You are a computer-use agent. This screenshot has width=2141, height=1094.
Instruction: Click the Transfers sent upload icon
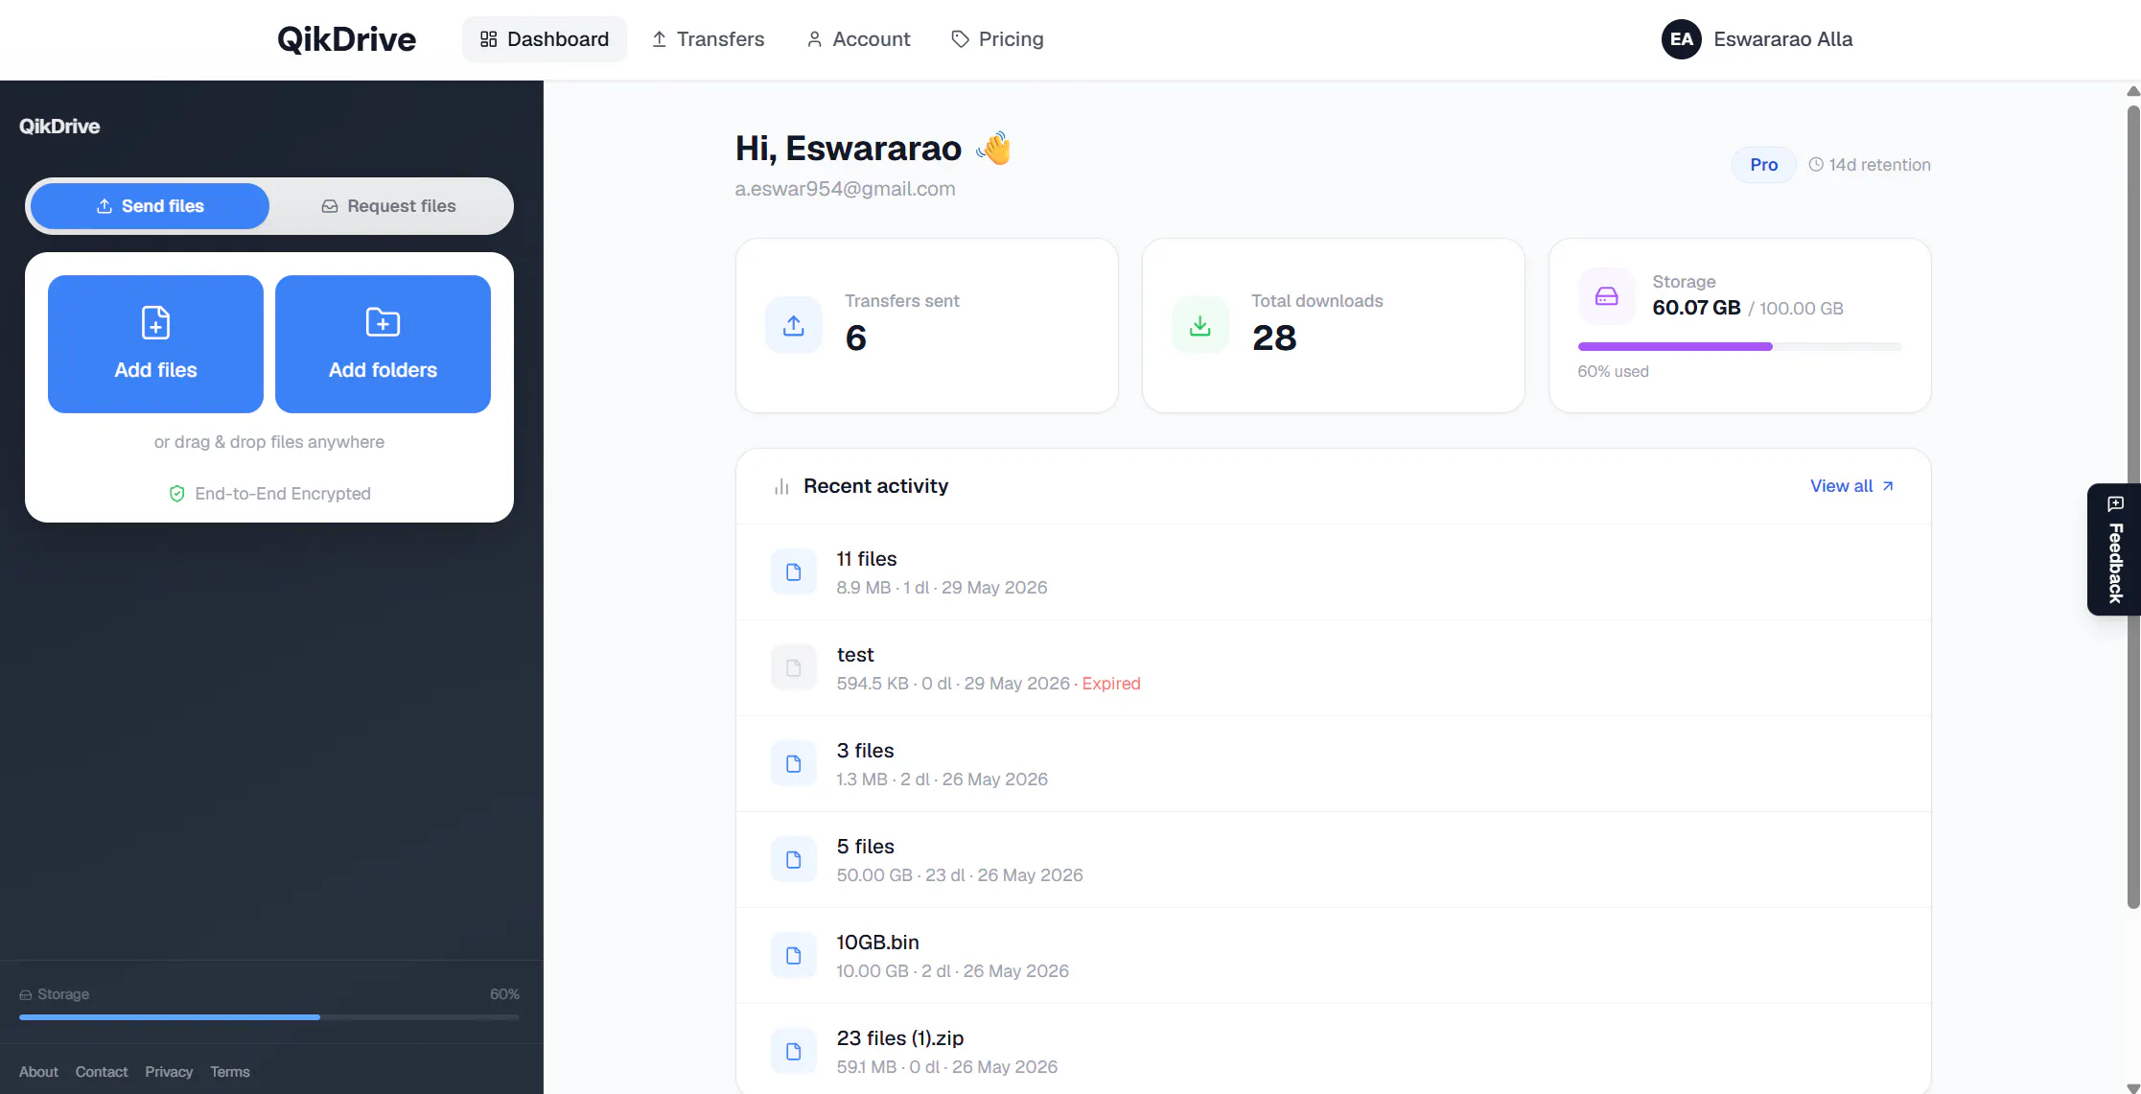click(794, 326)
